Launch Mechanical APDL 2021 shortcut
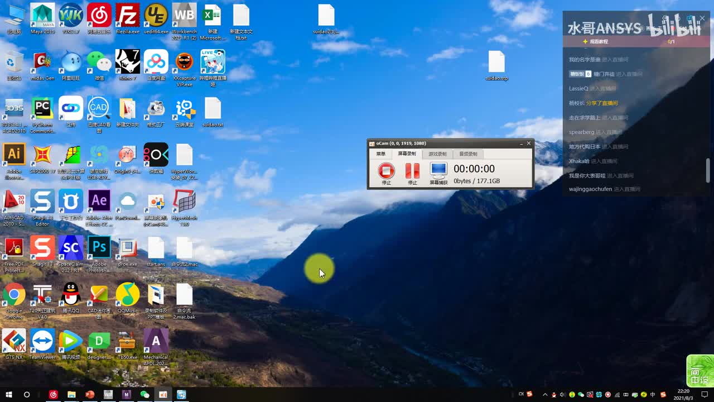714x402 pixels. tap(156, 347)
